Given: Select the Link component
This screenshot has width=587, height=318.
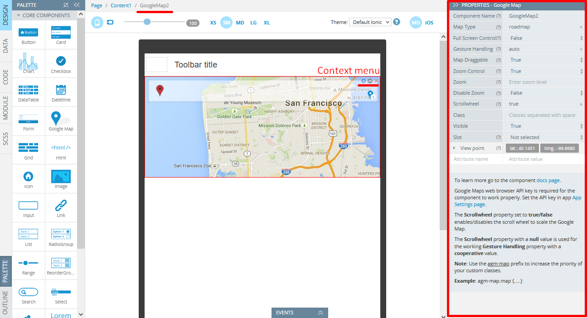Looking at the screenshot, I should [x=61, y=208].
